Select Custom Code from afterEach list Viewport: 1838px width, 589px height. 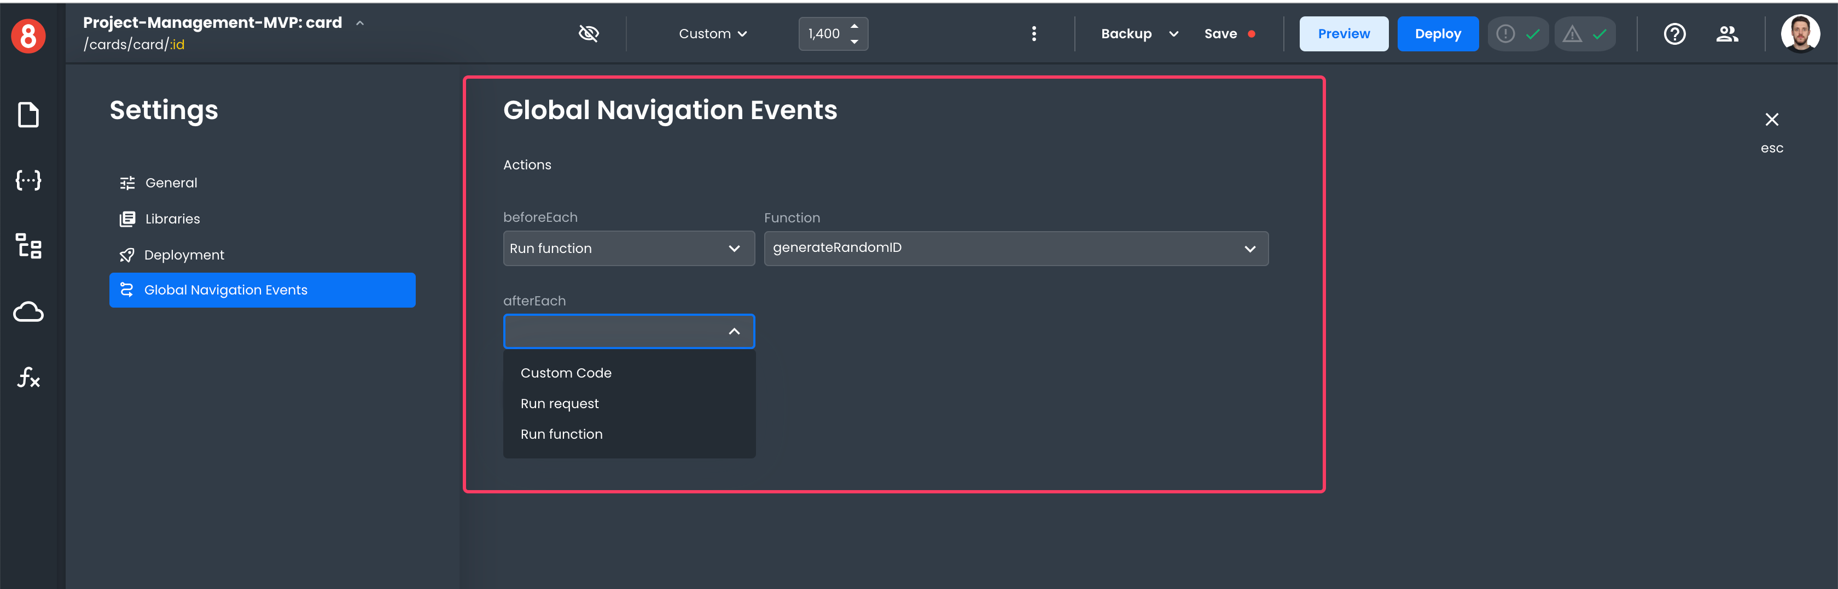[x=566, y=373]
